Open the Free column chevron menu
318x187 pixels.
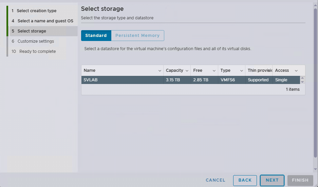[214, 70]
